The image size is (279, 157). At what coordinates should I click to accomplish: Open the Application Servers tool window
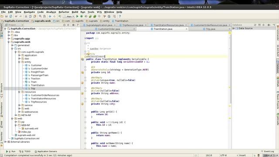click(46, 151)
